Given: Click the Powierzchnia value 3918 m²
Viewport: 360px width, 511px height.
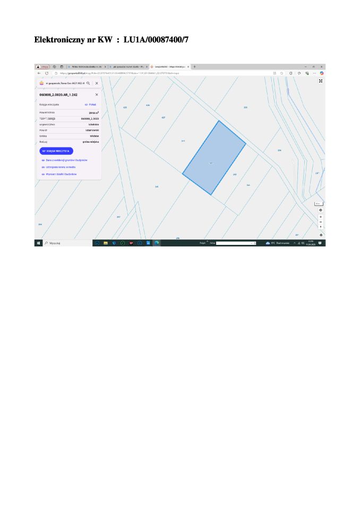Looking at the screenshot, I should (94, 113).
